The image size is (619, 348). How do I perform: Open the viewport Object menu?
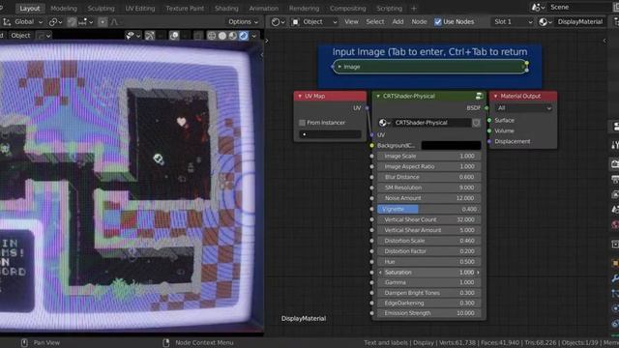(20, 36)
